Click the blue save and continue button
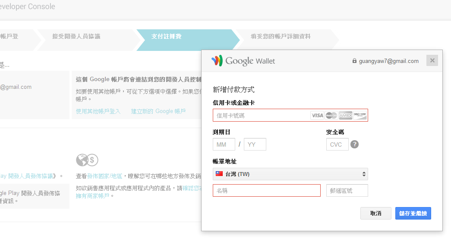This screenshot has height=245, width=451. click(x=413, y=214)
